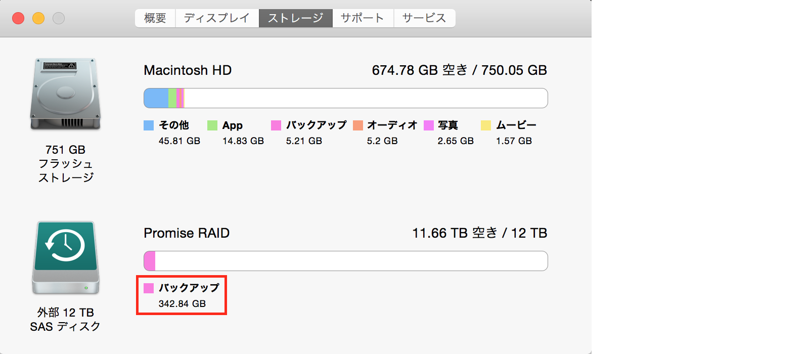The height and width of the screenshot is (354, 809).
Task: Open the サポート tab
Action: click(363, 18)
